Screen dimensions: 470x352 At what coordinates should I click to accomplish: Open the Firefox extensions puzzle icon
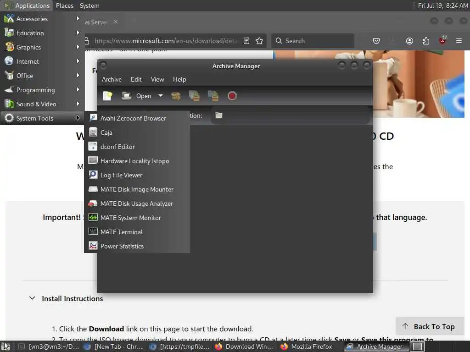[426, 41]
